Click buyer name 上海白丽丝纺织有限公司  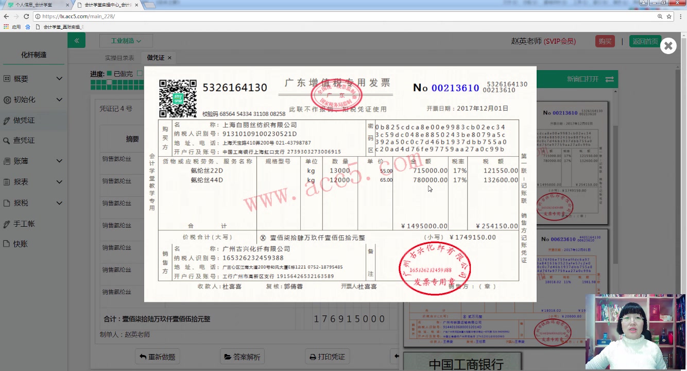tap(260, 125)
